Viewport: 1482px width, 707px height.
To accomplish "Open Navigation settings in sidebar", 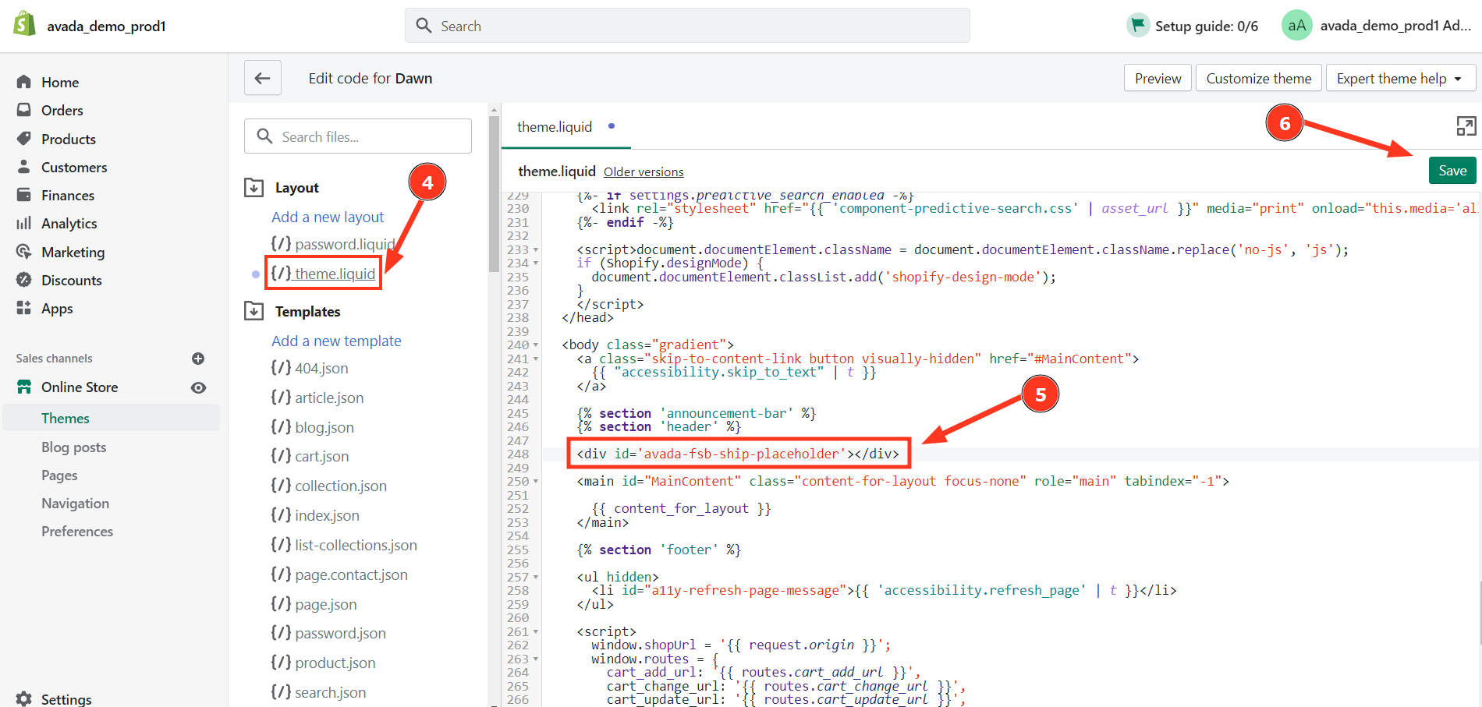I will tap(75, 503).
